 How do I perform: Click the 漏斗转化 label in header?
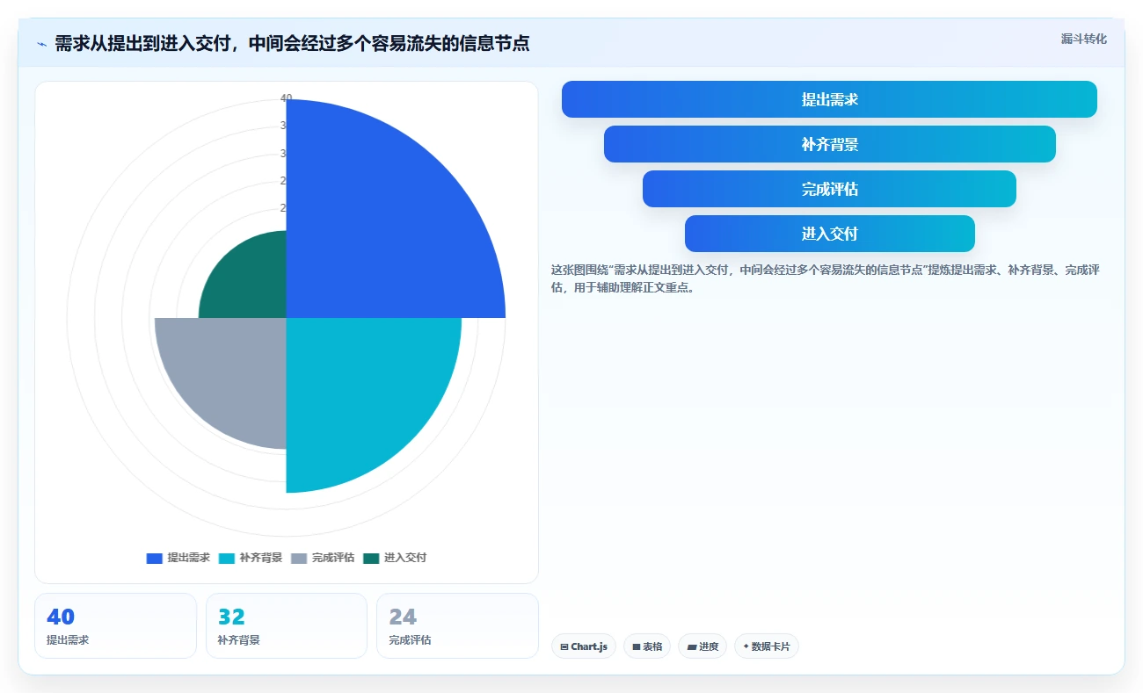pyautogui.click(x=1084, y=40)
